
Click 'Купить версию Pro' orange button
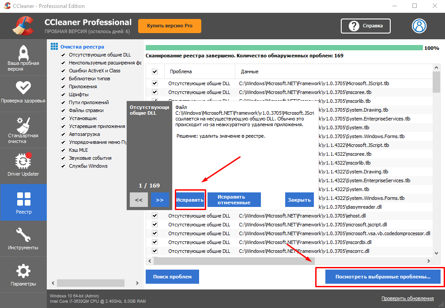pyautogui.click(x=170, y=26)
